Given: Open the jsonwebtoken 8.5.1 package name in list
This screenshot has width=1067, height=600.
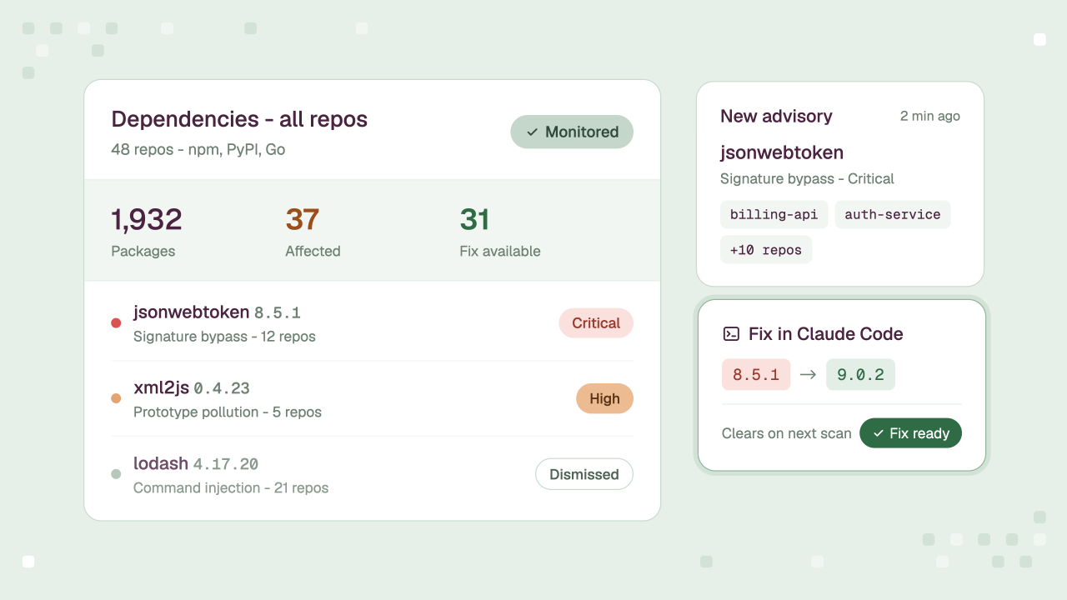Looking at the screenshot, I should click(217, 312).
